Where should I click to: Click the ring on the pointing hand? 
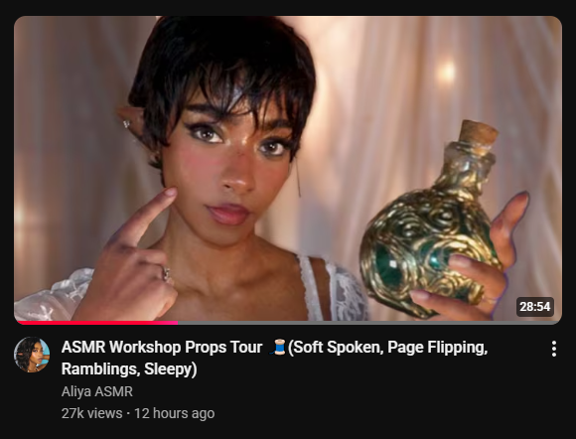[x=166, y=274]
